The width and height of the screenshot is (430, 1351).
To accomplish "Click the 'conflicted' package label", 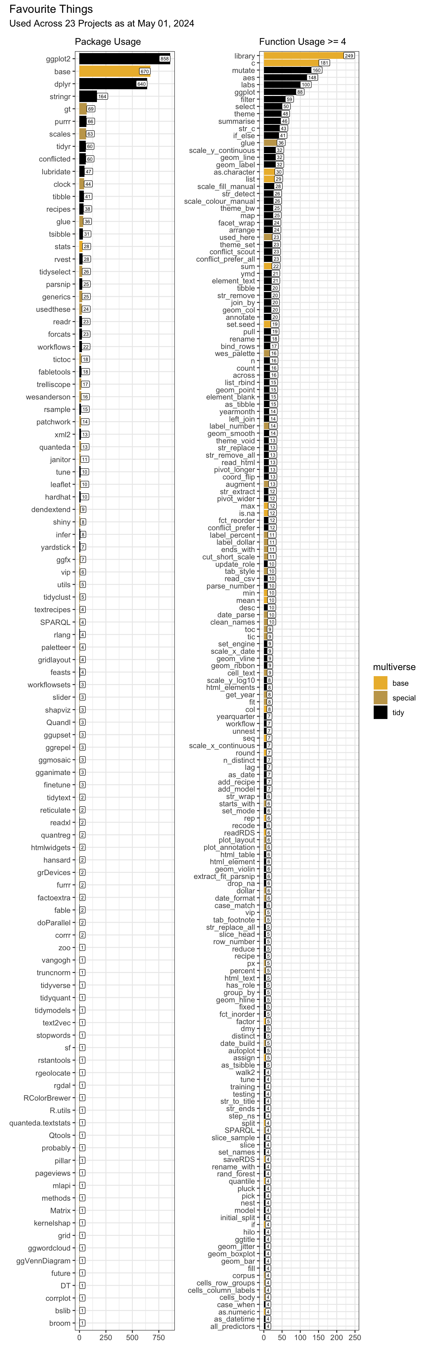I will click(x=54, y=159).
